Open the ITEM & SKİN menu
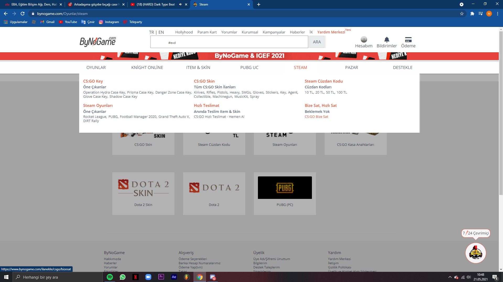The image size is (503, 282). coord(198,67)
